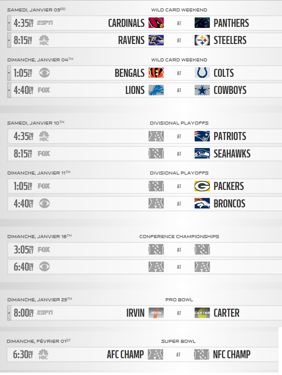Select the Seahawks logo
The image size is (282, 375).
pyautogui.click(x=202, y=154)
